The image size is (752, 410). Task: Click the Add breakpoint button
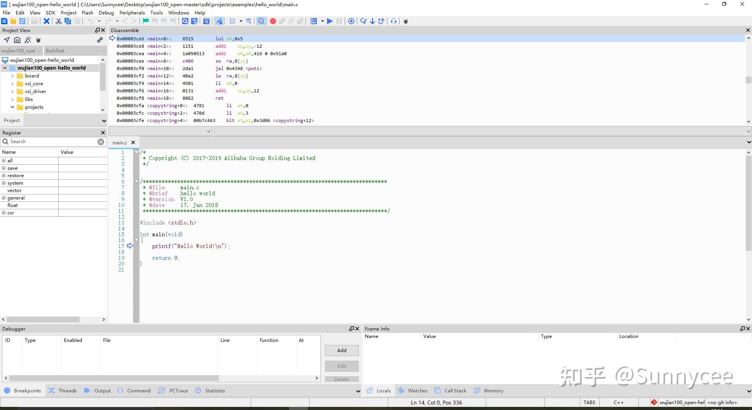(342, 350)
